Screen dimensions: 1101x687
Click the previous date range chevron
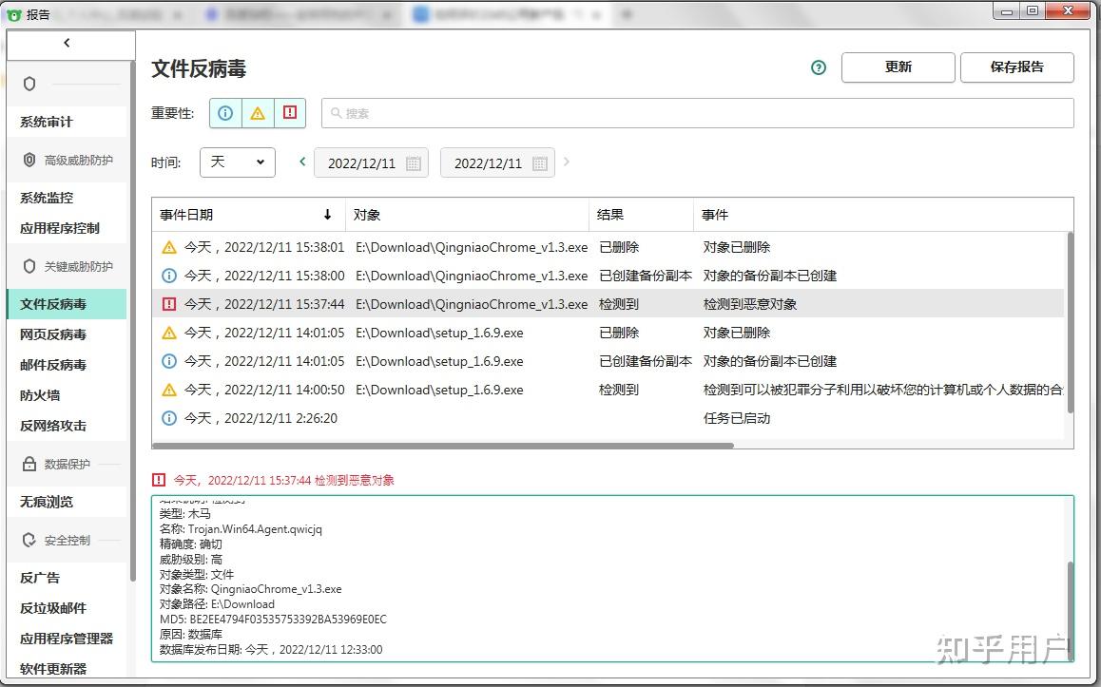(301, 162)
